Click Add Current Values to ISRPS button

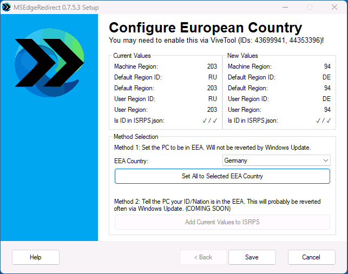[222, 222]
